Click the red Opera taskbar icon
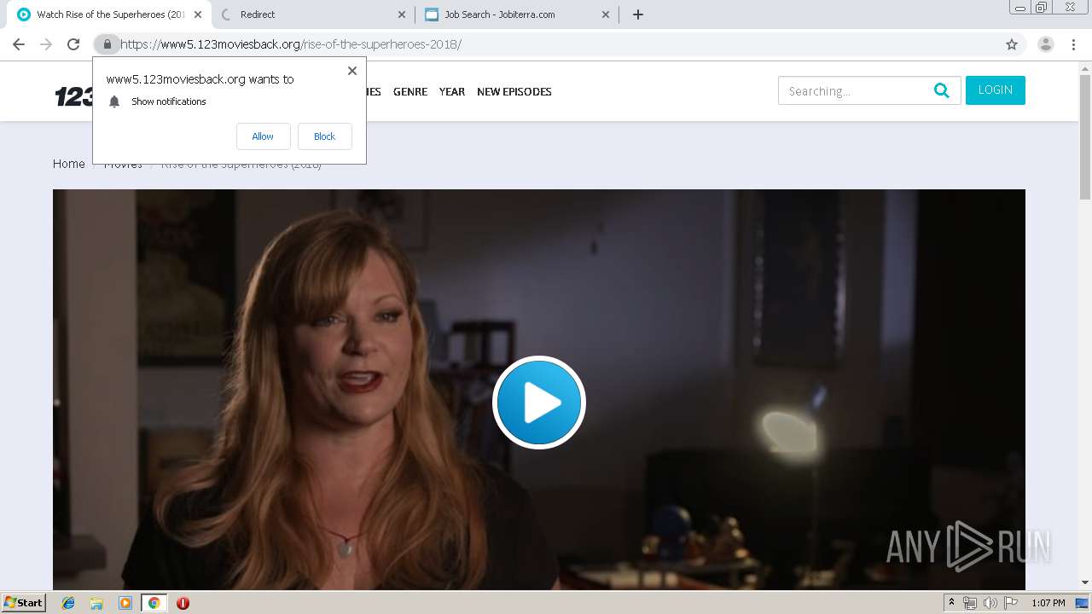The image size is (1092, 614). (183, 603)
